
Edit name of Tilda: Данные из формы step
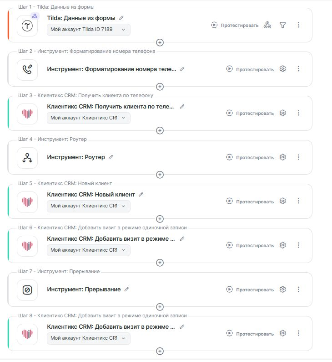pos(121,18)
